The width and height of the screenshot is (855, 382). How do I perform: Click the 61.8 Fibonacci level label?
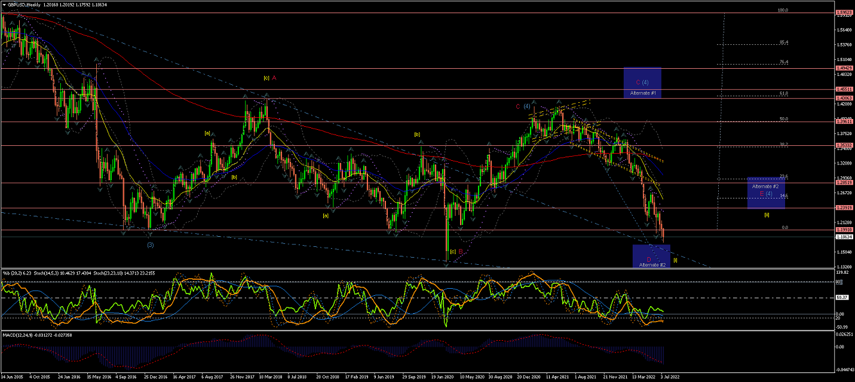click(x=784, y=93)
